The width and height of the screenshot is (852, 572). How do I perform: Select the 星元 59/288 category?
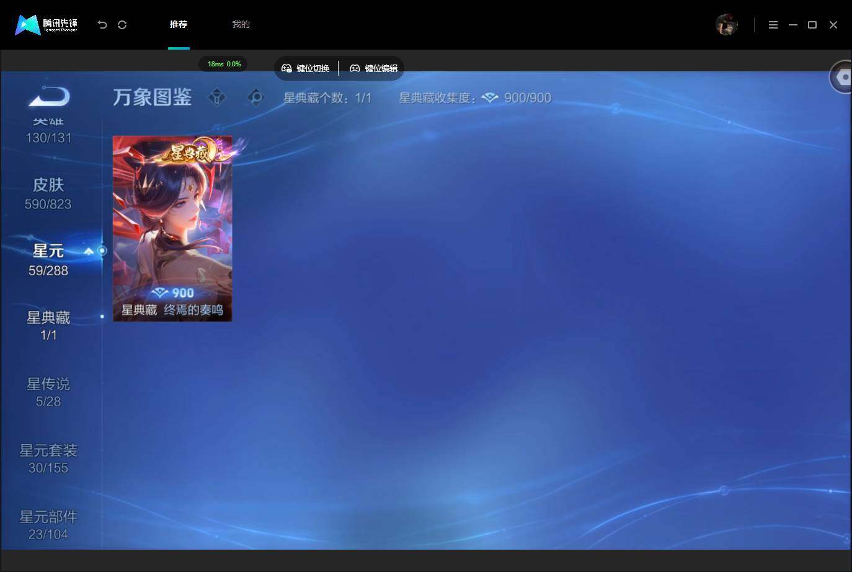[x=48, y=260]
